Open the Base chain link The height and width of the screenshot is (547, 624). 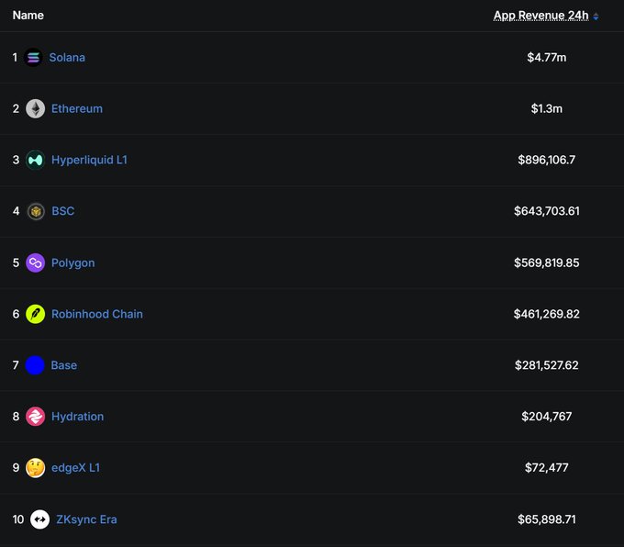[x=63, y=365]
